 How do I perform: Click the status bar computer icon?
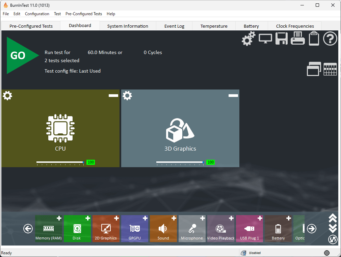pos(243,253)
